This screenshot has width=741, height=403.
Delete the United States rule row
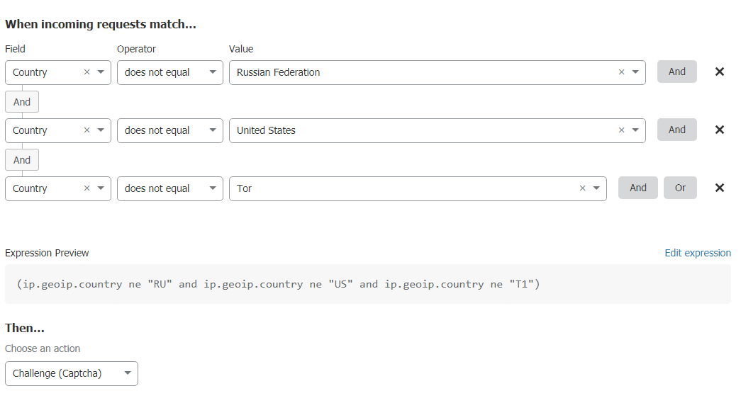pos(719,130)
